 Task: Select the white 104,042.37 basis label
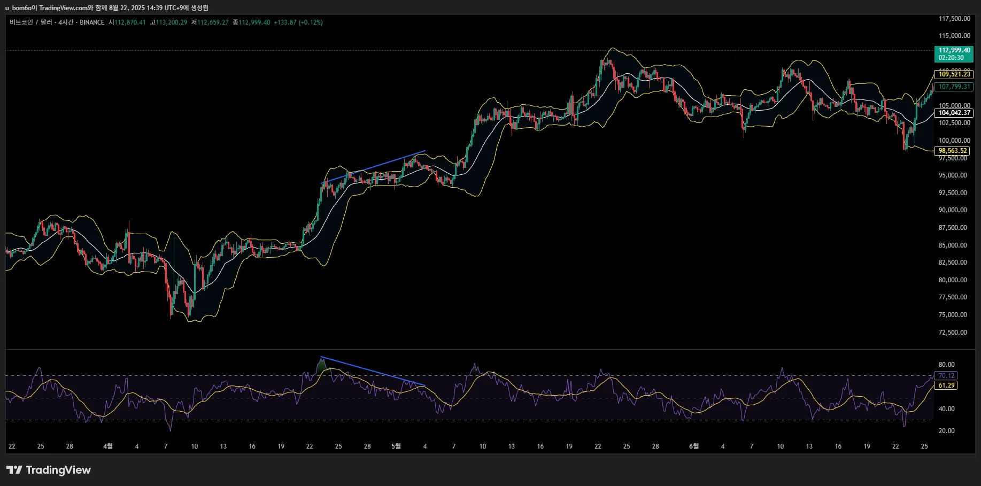click(954, 113)
